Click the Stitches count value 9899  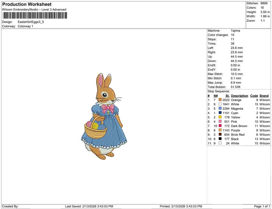264,3
